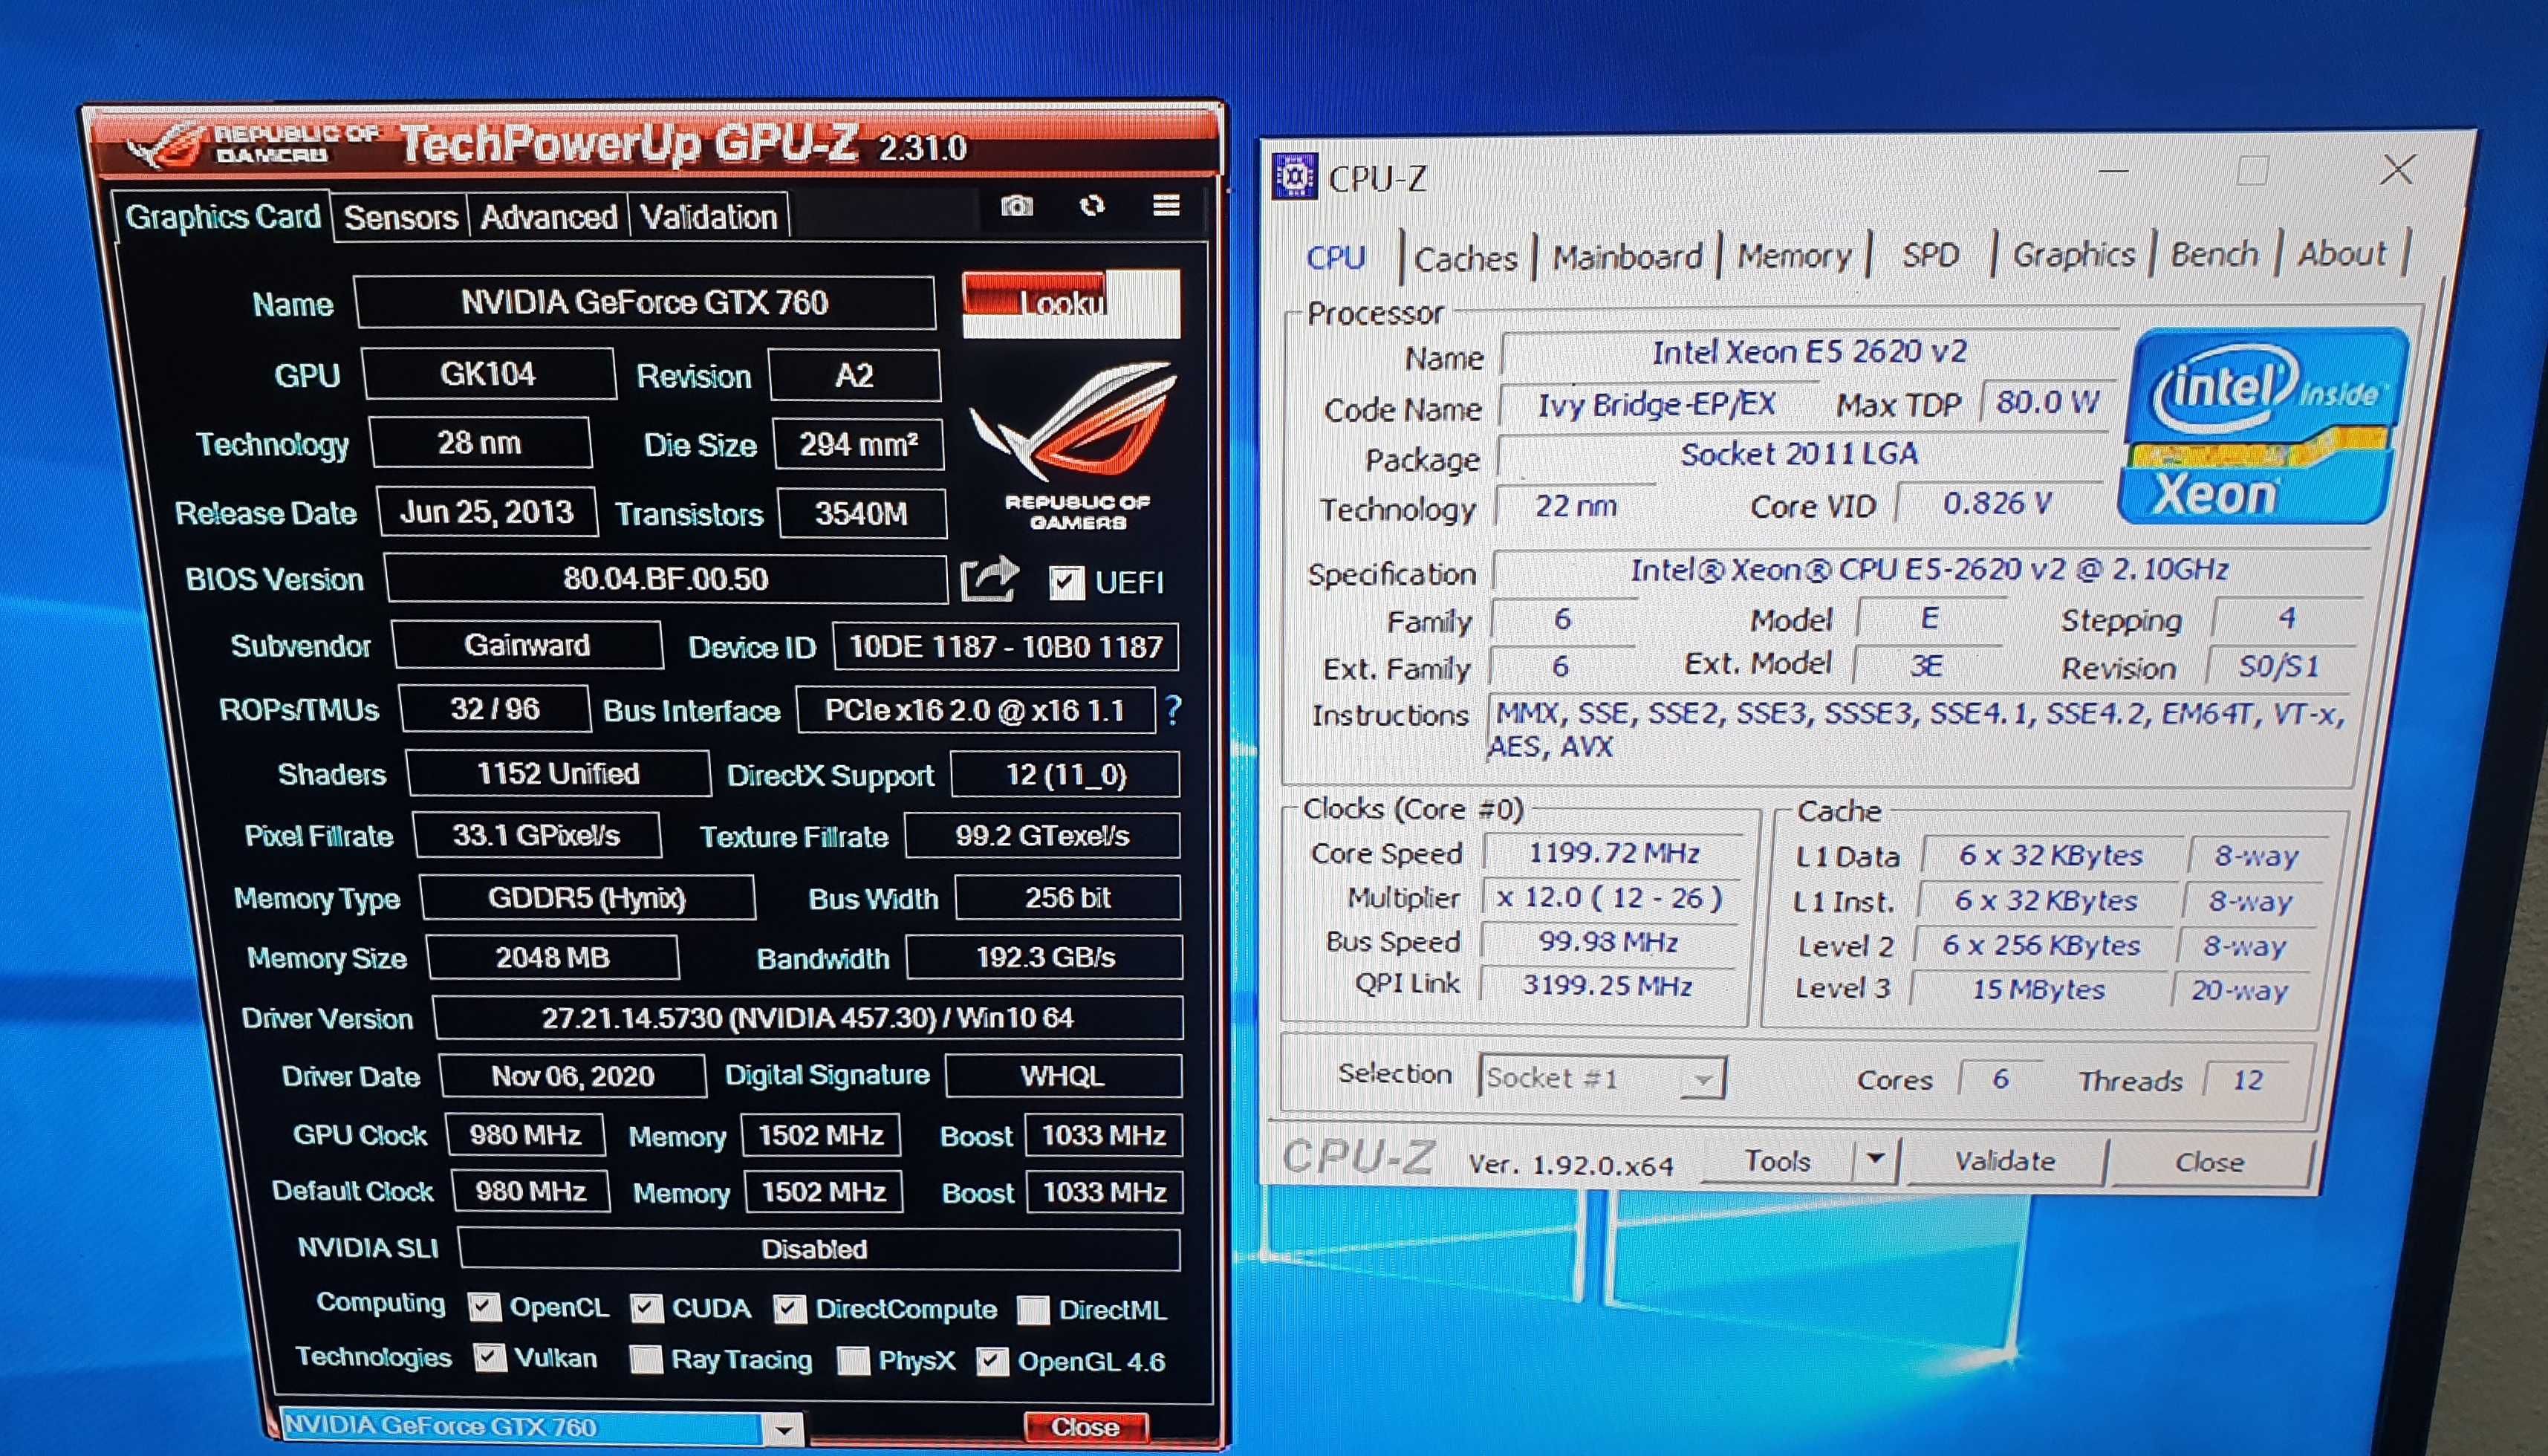
Task: Click the Validate button in CPU-Z
Action: point(2005,1161)
